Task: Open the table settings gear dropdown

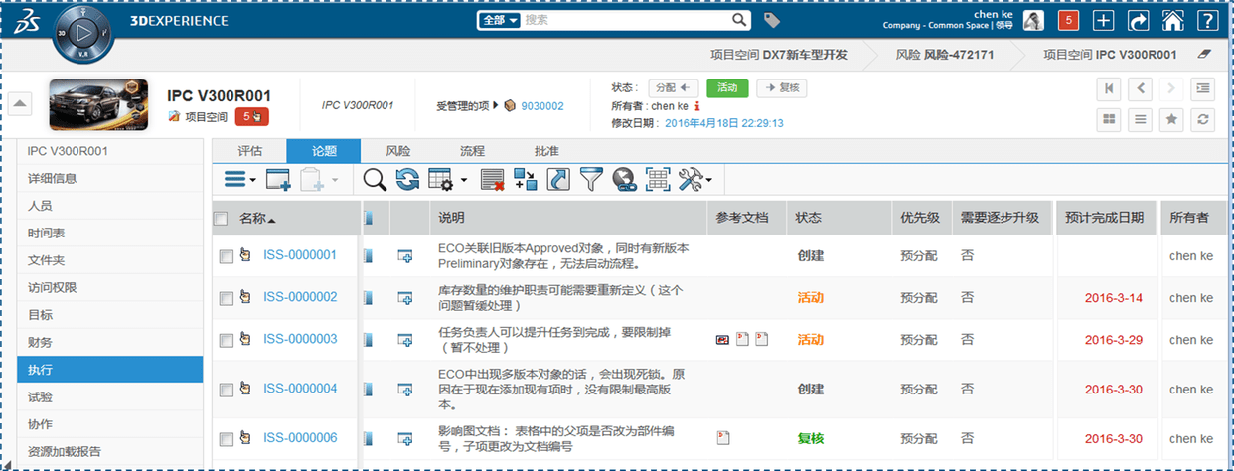Action: click(447, 179)
